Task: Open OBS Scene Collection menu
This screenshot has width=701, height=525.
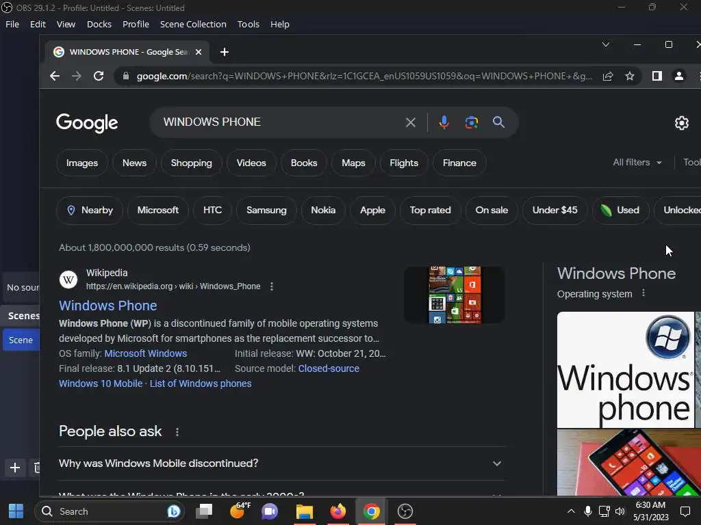Action: 193,24
